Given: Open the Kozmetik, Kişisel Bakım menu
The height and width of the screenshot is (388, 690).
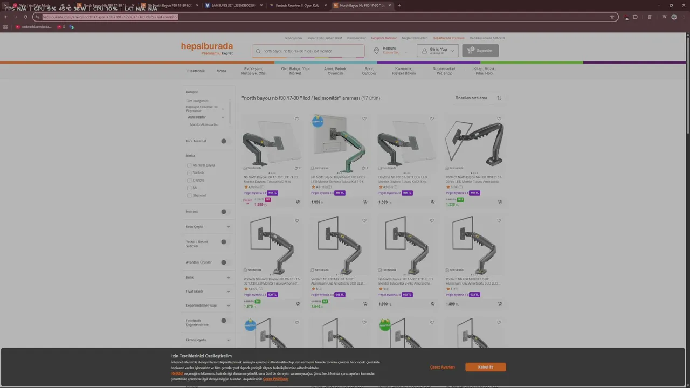Looking at the screenshot, I should (404, 71).
